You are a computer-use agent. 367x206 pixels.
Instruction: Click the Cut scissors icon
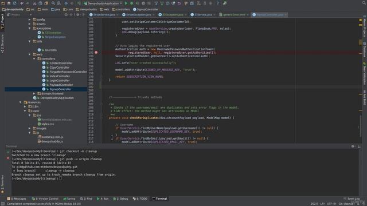pyautogui.click(x=34, y=3)
